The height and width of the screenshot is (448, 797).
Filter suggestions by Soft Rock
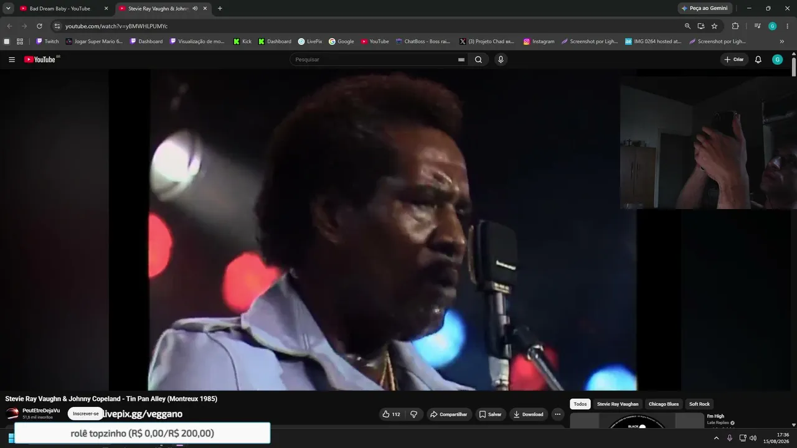pos(699,404)
